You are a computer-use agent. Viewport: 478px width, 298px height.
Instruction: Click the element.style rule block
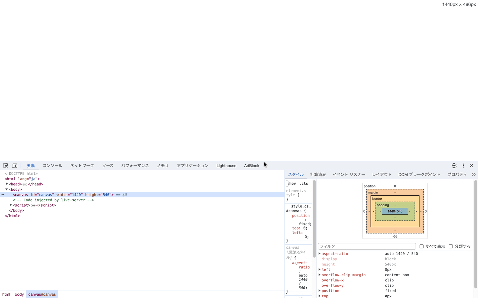click(x=298, y=195)
